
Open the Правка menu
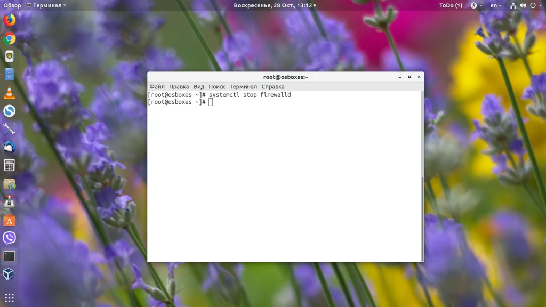pyautogui.click(x=179, y=87)
